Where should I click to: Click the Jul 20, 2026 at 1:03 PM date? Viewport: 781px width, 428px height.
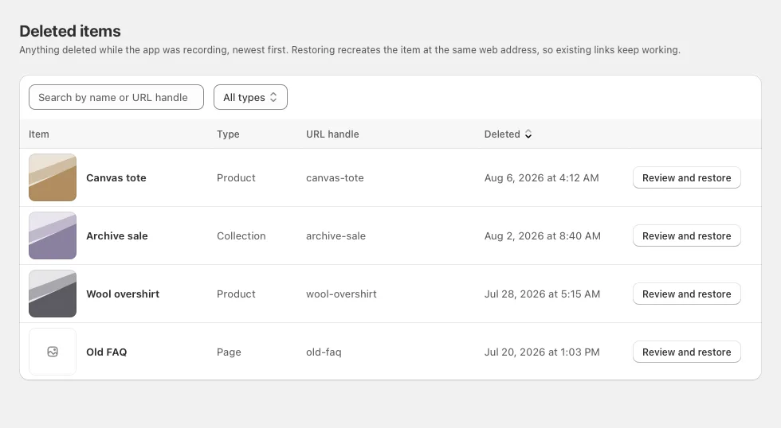coord(542,352)
